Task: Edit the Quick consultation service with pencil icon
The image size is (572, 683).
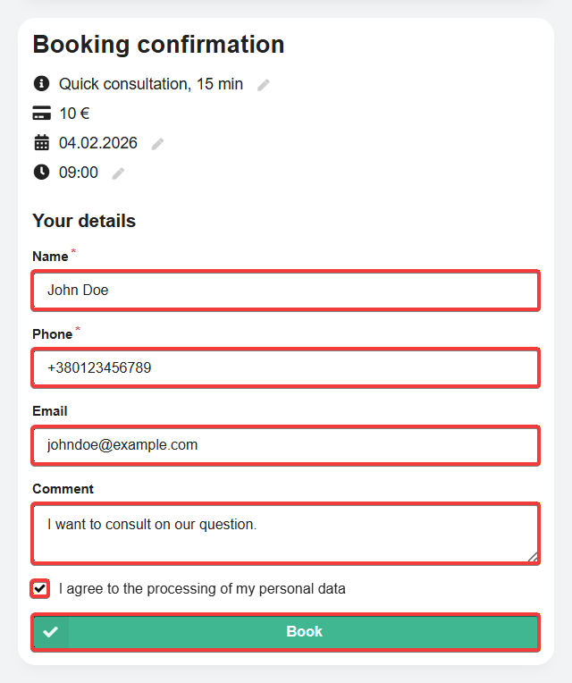Action: [264, 85]
